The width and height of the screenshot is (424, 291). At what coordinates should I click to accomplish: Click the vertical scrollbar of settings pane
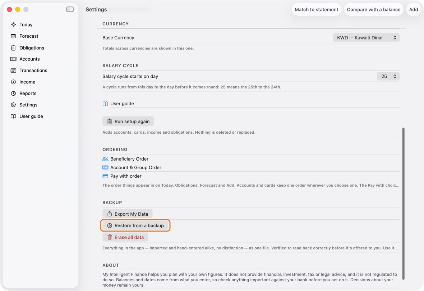pos(404,204)
